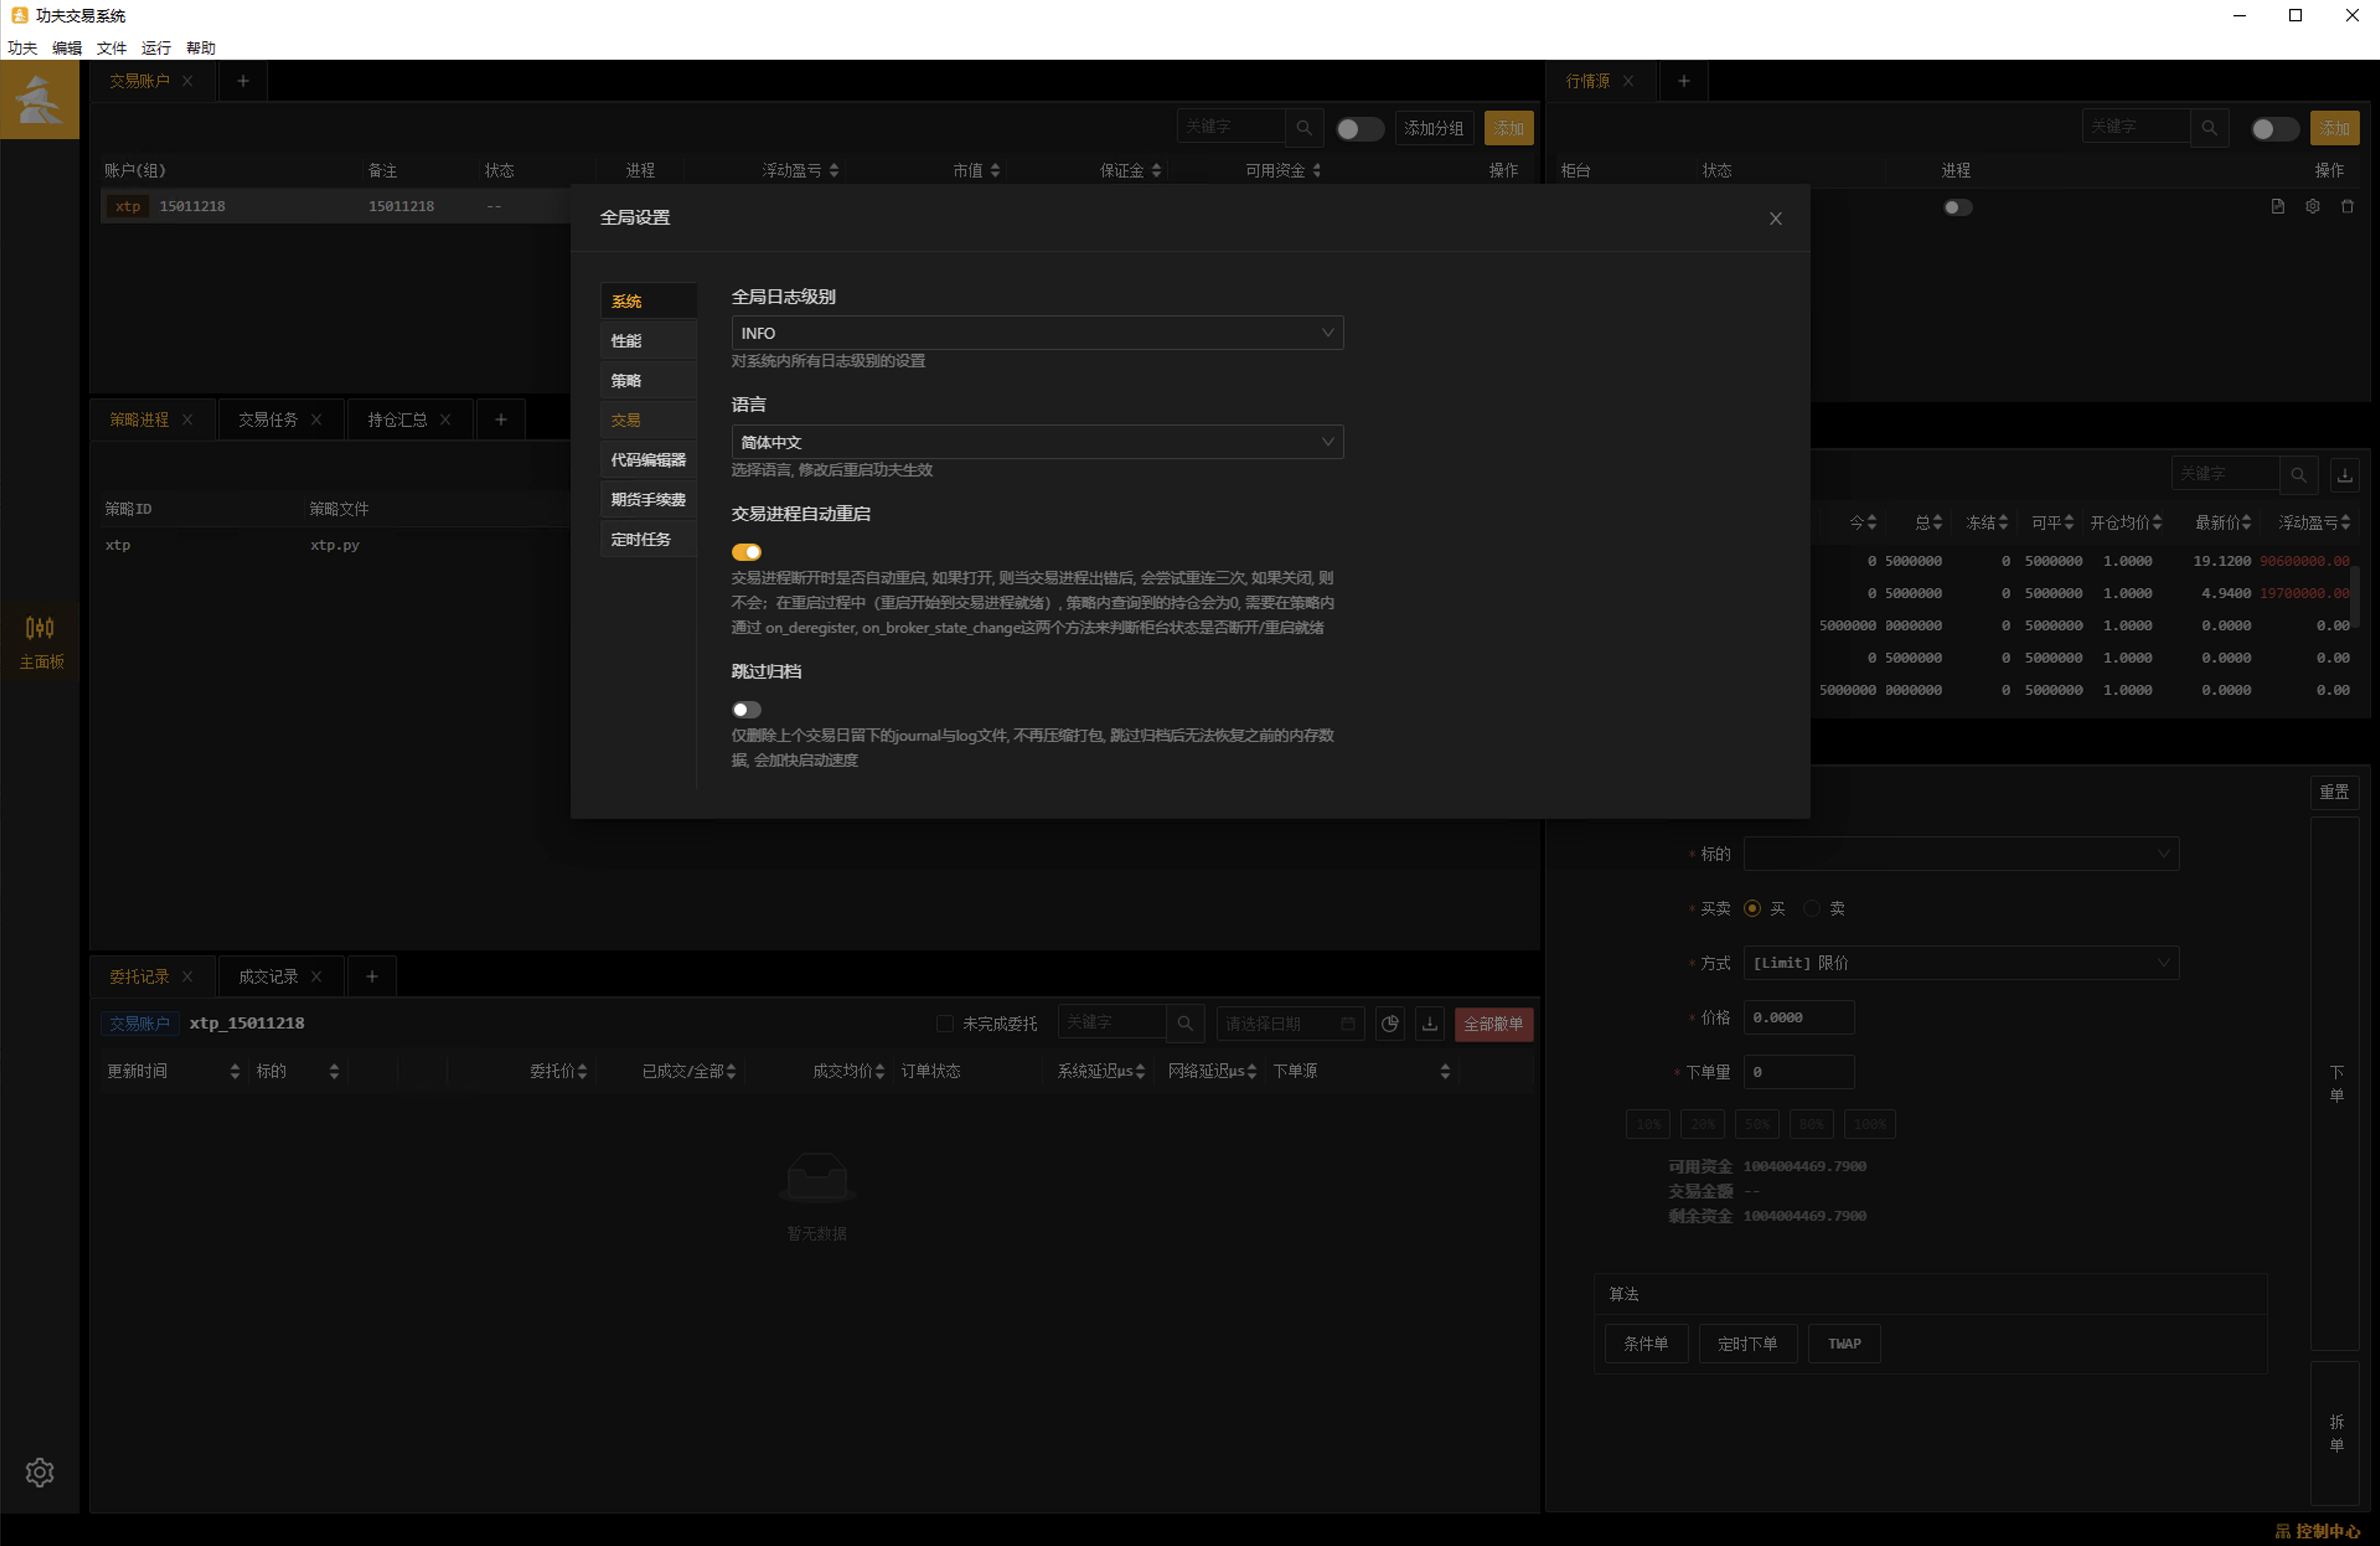Image resolution: width=2380 pixels, height=1546 pixels.
Task: Click 添加分组 button
Action: (1433, 127)
